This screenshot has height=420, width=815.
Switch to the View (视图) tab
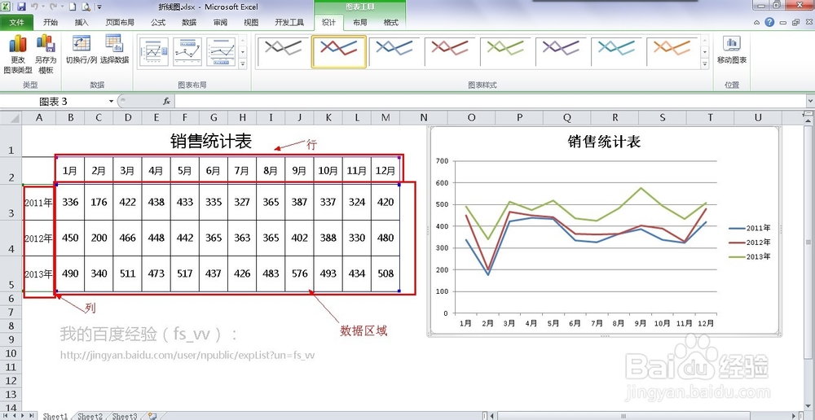(x=251, y=22)
